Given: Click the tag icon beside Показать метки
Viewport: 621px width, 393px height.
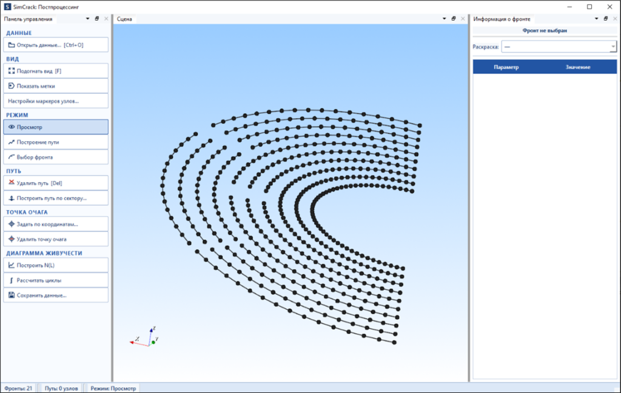Looking at the screenshot, I should coord(12,86).
